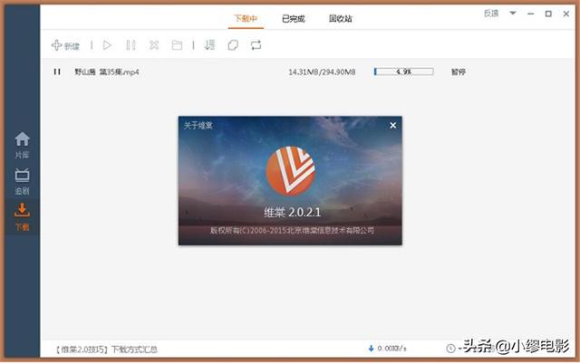Click the 新建 new task button
Viewport: 580px width, 364px height.
click(65, 45)
